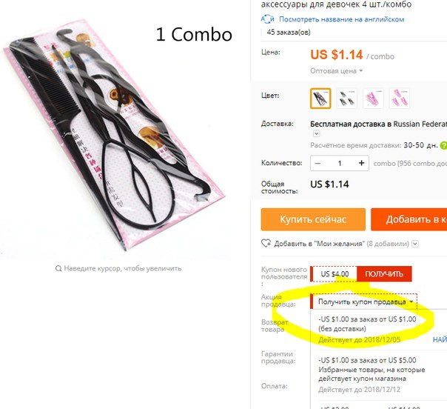The height and width of the screenshot is (409, 447).
Task: Click the magnifier icon under the product image
Action: point(58,268)
